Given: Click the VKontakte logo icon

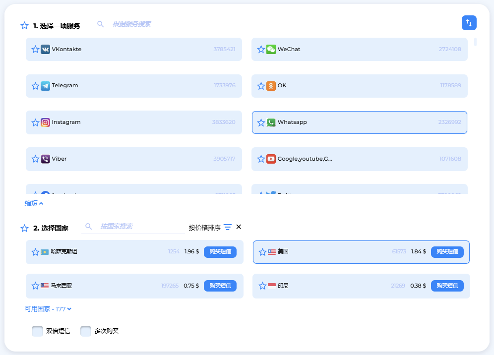Looking at the screenshot, I should pyautogui.click(x=45, y=49).
